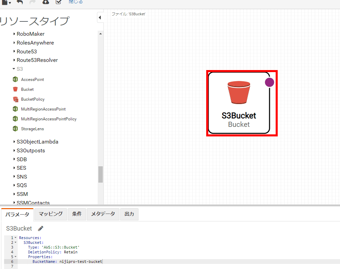Undo the last change

click(20, 2)
